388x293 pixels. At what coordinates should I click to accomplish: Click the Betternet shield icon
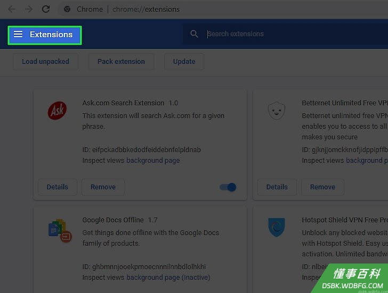(x=277, y=111)
